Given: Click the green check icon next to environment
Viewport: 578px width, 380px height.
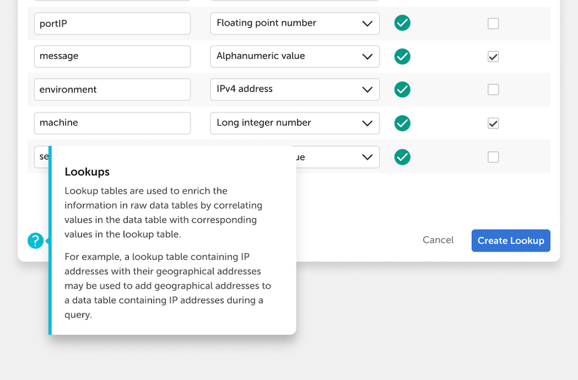Looking at the screenshot, I should 402,90.
